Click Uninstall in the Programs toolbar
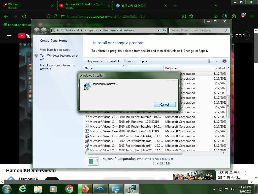This screenshot has height=194, width=258. (113, 61)
